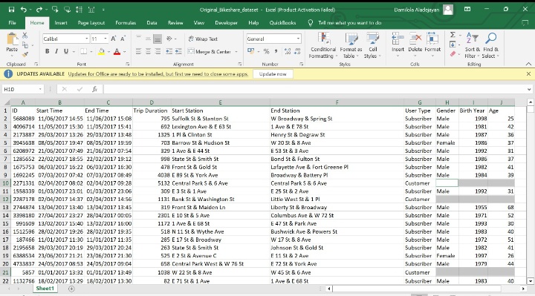The height and width of the screenshot is (296, 535).
Task: Toggle underline formatting
Action: point(66,51)
